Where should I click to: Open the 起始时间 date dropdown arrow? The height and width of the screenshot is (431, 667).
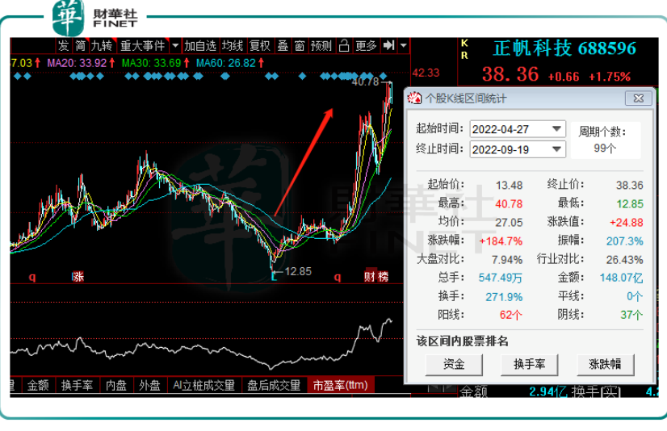click(x=556, y=129)
